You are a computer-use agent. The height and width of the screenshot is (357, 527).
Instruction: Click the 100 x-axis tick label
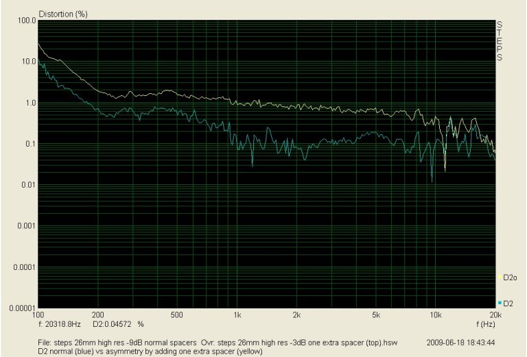[x=38, y=315]
